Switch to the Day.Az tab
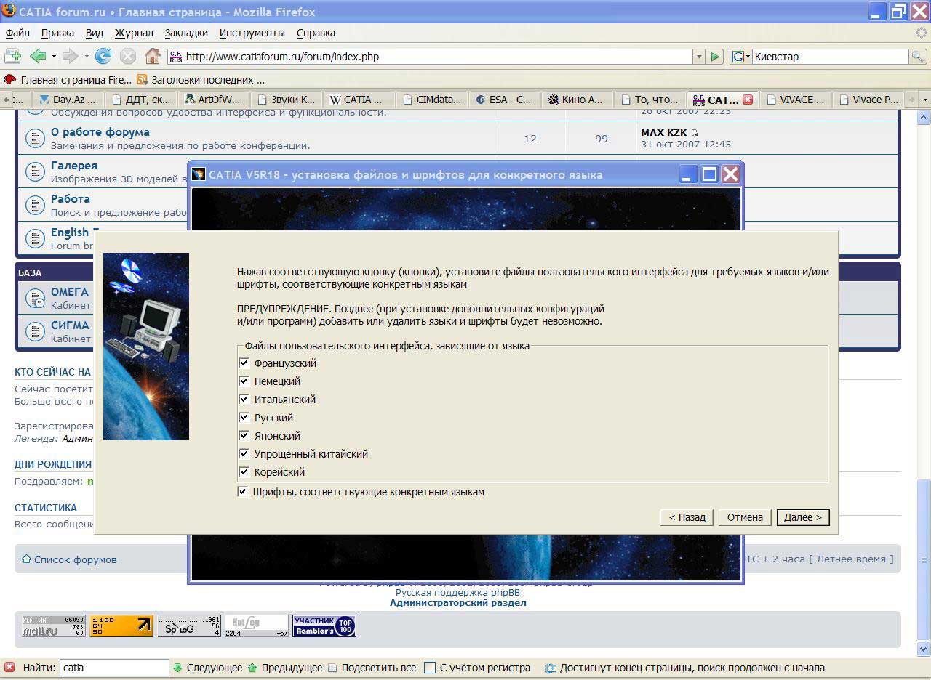Image resolution: width=931 pixels, height=680 pixels. tap(68, 100)
